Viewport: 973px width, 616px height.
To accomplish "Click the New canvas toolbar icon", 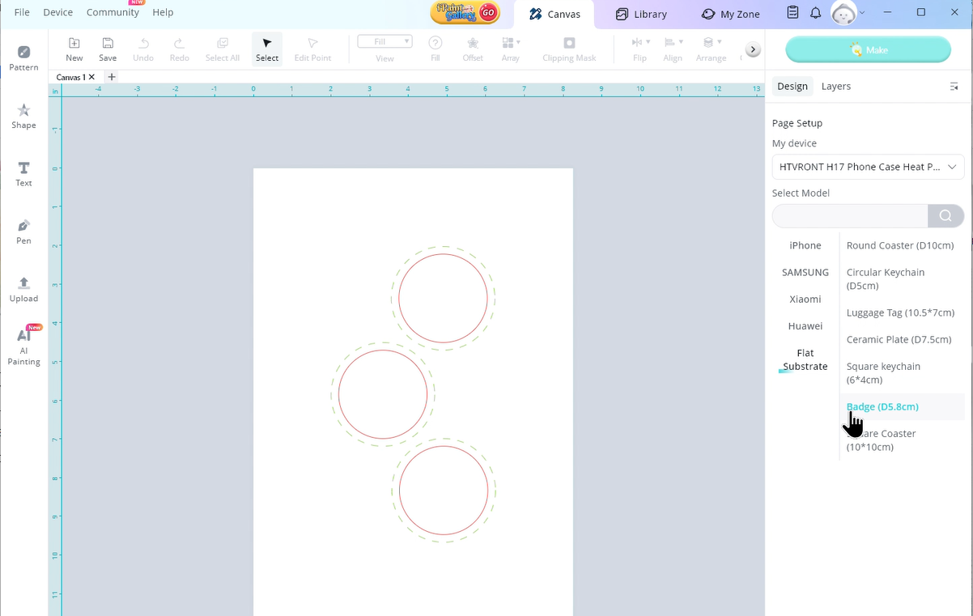I will coord(74,49).
